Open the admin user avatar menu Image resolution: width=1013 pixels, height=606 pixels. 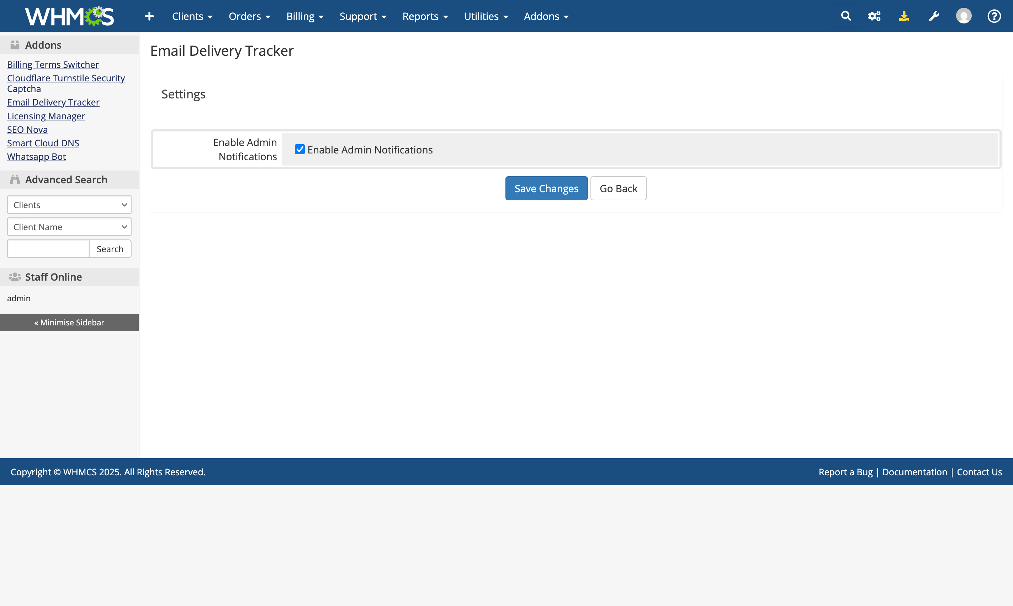[964, 16]
